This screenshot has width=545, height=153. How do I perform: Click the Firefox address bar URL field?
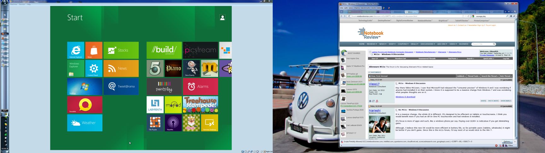click(x=407, y=16)
